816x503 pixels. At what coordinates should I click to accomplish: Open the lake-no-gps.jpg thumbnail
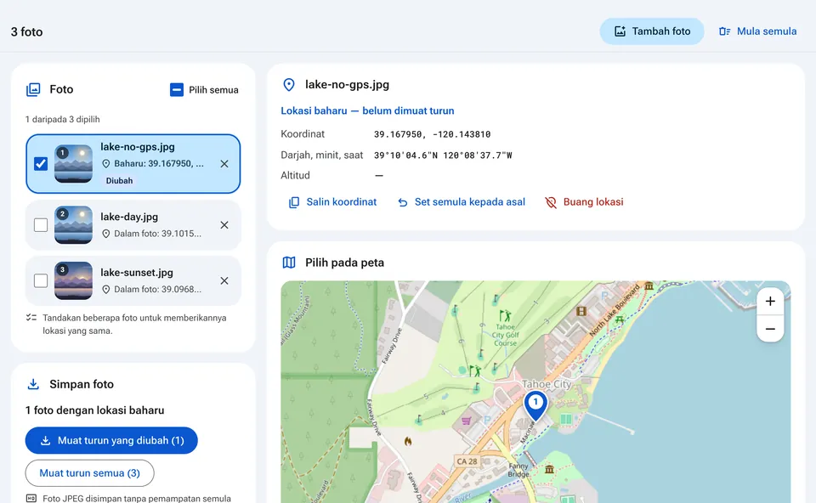(x=73, y=164)
